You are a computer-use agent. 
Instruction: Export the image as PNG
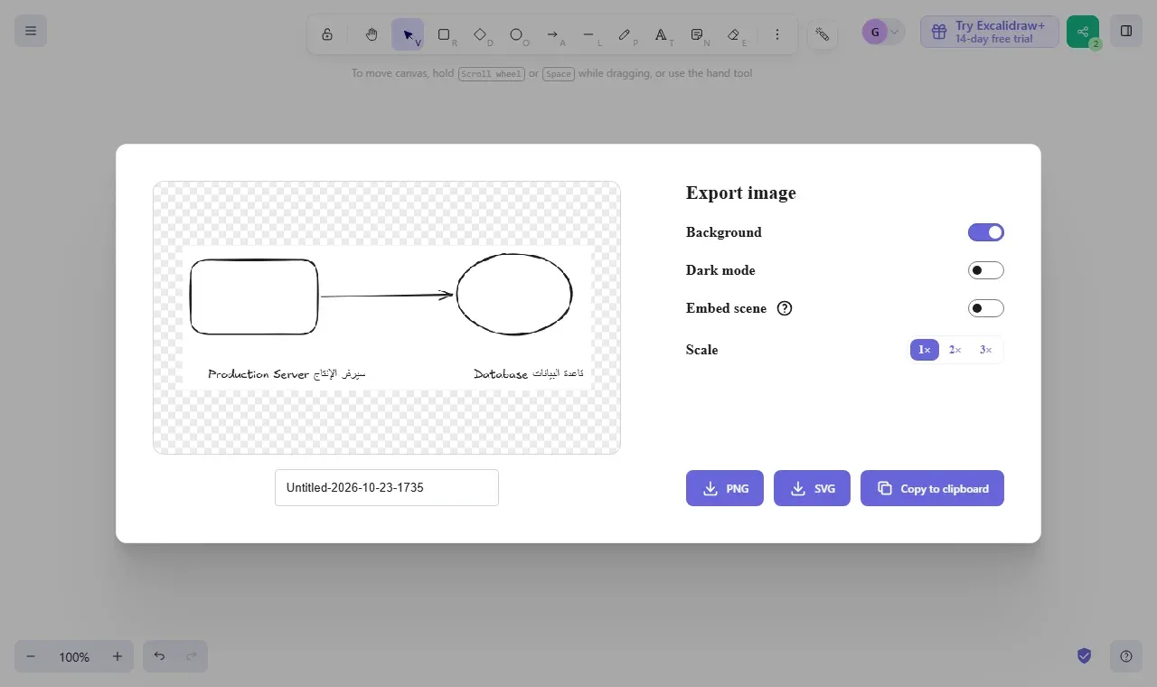pyautogui.click(x=725, y=488)
